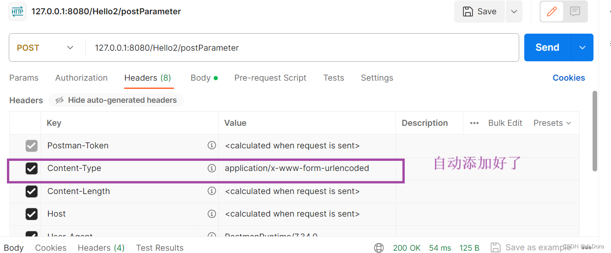This screenshot has height=253, width=611.
Task: Uncheck the Content-Length header checkbox
Action: [31, 191]
